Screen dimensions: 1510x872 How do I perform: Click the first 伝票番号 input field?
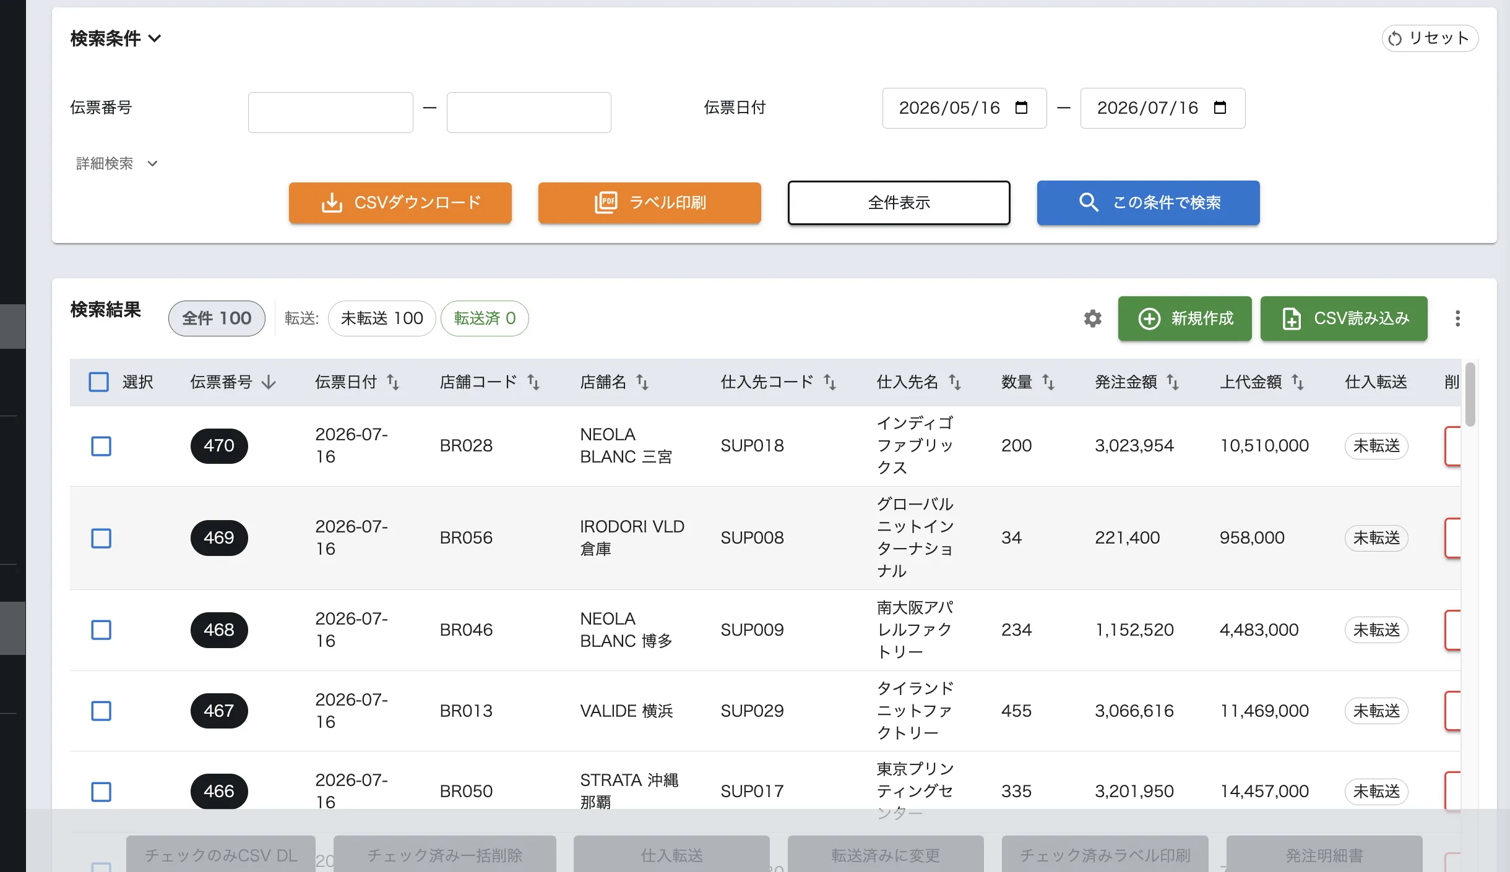pos(330,113)
